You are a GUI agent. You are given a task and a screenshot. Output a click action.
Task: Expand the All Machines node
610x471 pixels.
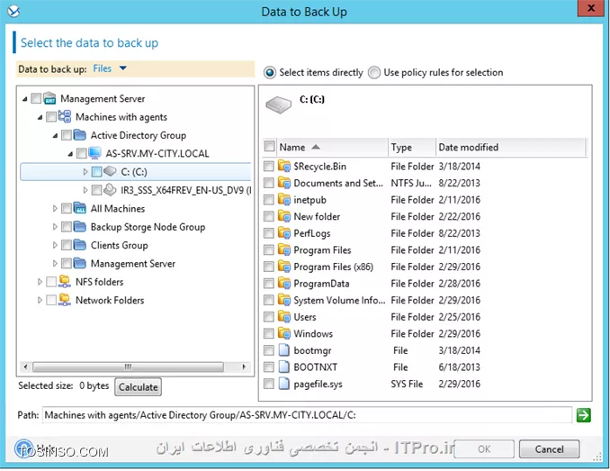coord(55,208)
